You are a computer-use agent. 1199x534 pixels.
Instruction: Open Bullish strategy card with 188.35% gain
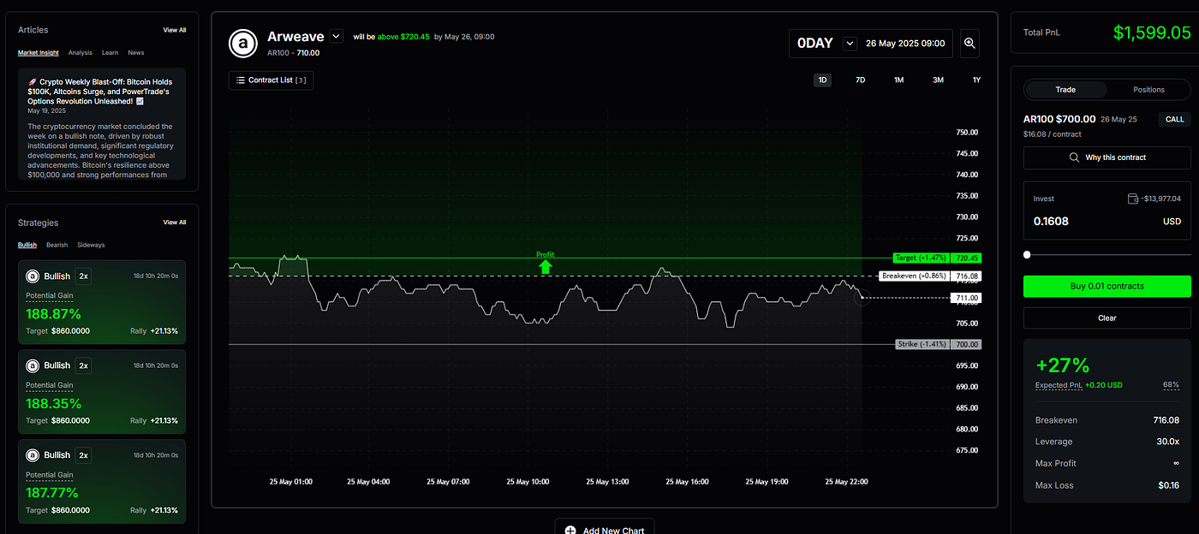point(102,391)
